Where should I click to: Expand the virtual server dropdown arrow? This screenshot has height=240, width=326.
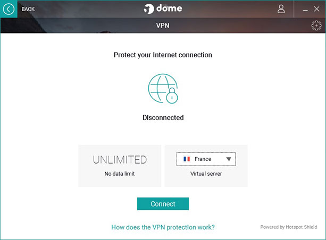pos(229,159)
